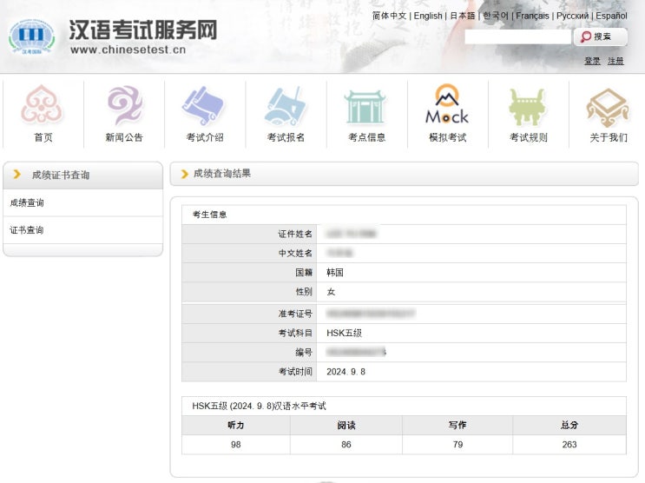
Task: Switch language to 日本語
Action: [463, 16]
